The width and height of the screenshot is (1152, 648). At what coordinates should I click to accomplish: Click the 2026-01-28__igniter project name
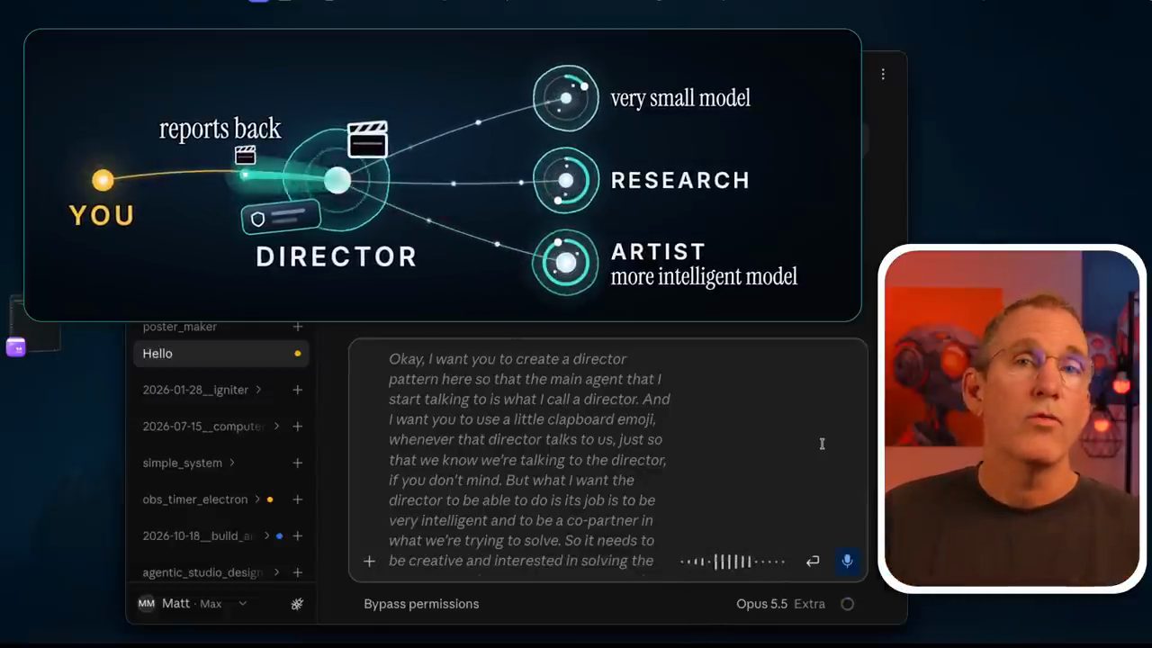[195, 390]
